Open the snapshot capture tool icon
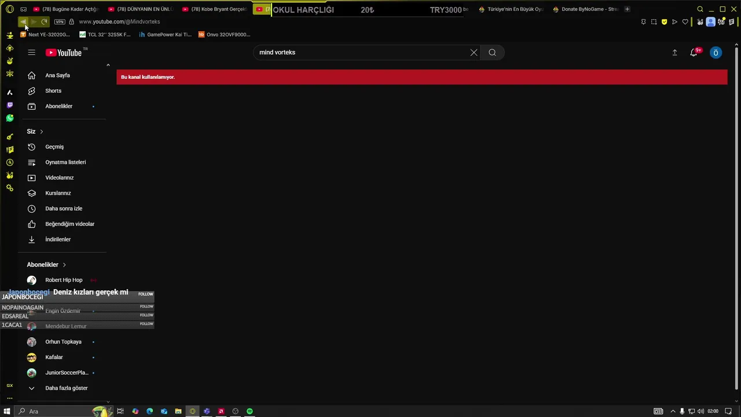 point(654,22)
